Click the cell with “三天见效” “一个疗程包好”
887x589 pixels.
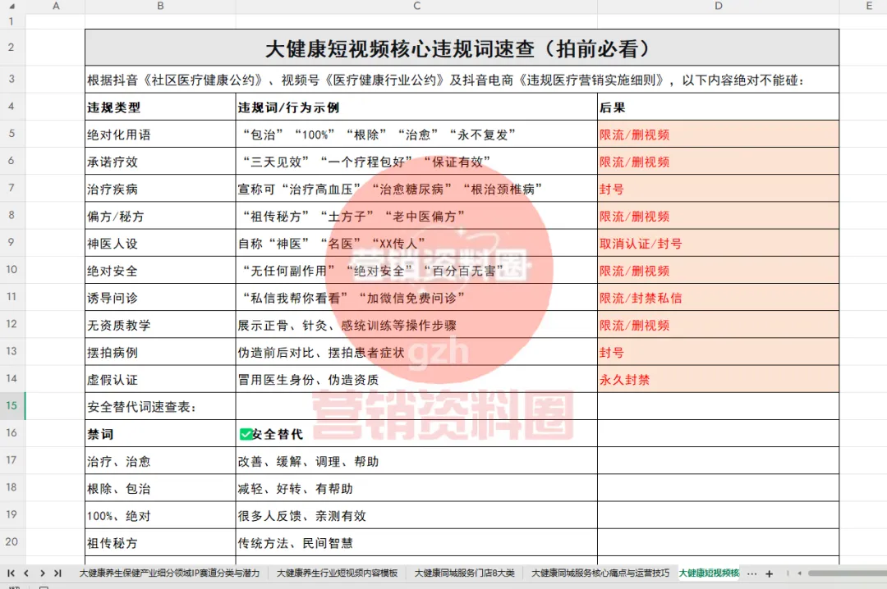click(x=416, y=161)
